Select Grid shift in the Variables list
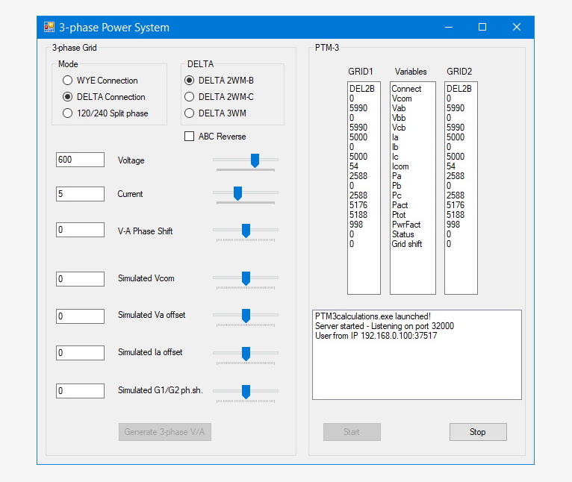This screenshot has height=482, width=572. tap(407, 244)
